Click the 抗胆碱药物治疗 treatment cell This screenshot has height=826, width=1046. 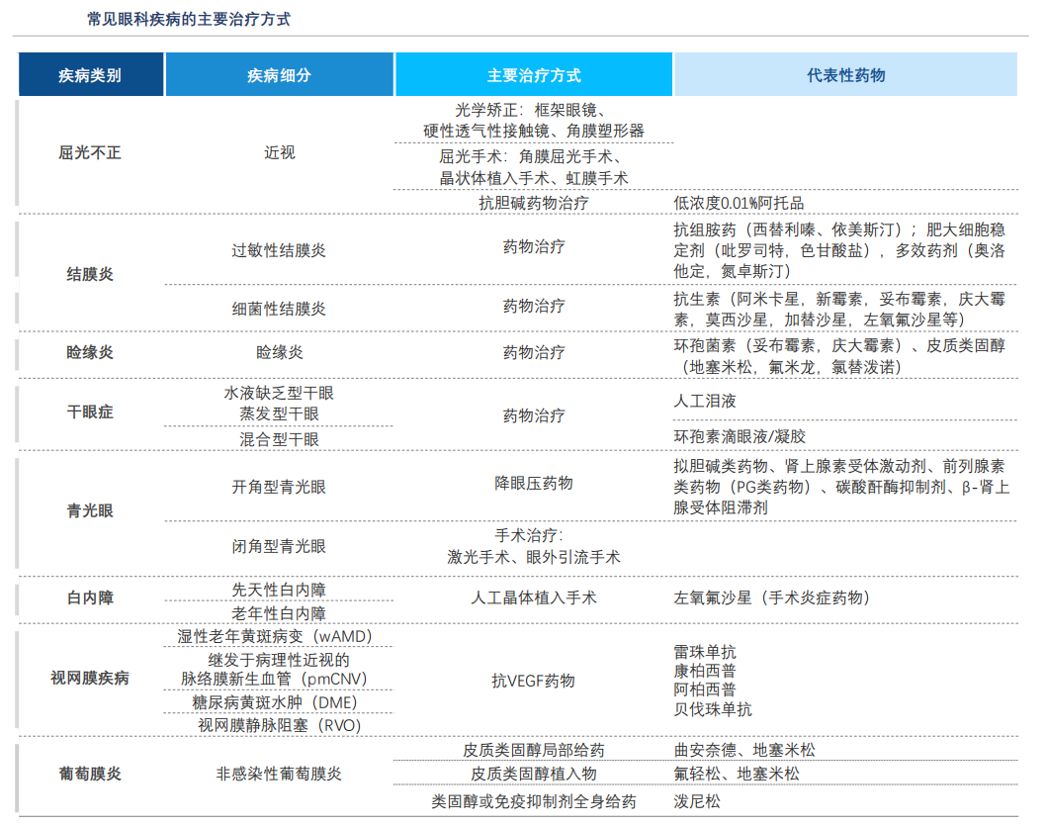tap(534, 203)
